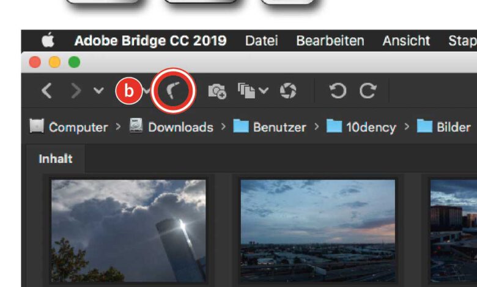Open the Apple menu

pos(48,40)
